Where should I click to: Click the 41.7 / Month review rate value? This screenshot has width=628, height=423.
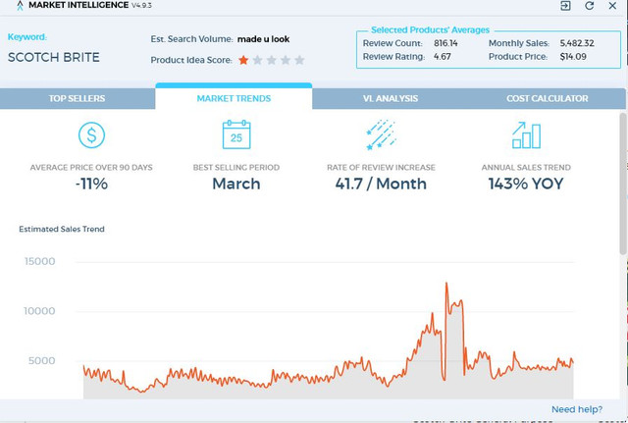click(381, 184)
